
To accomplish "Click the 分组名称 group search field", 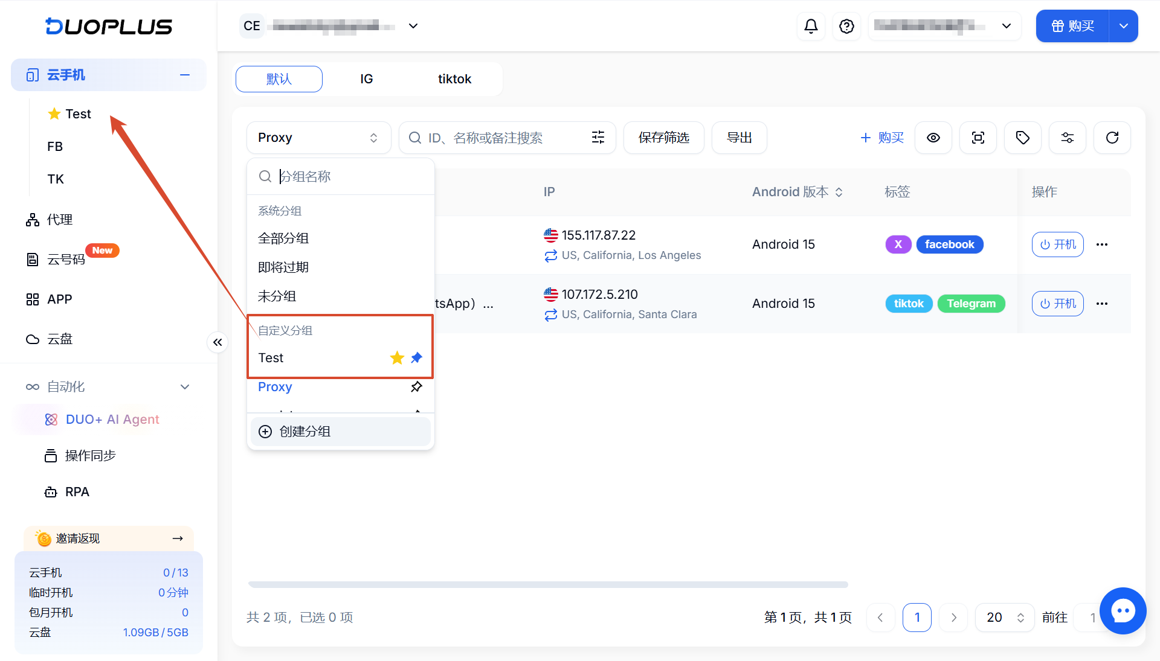I will point(341,176).
